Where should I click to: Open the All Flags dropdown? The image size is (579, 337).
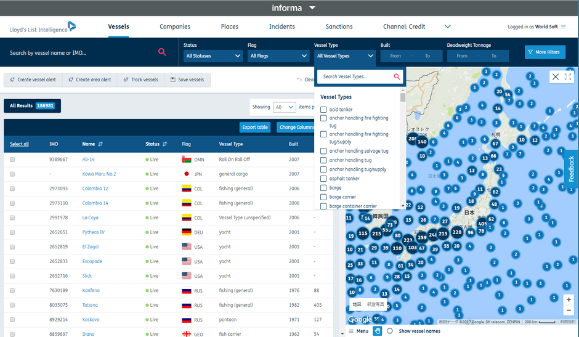(x=278, y=56)
